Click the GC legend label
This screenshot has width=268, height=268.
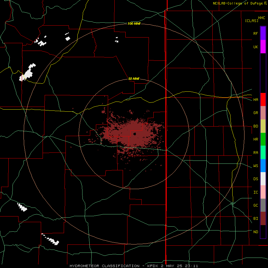pos(255,205)
